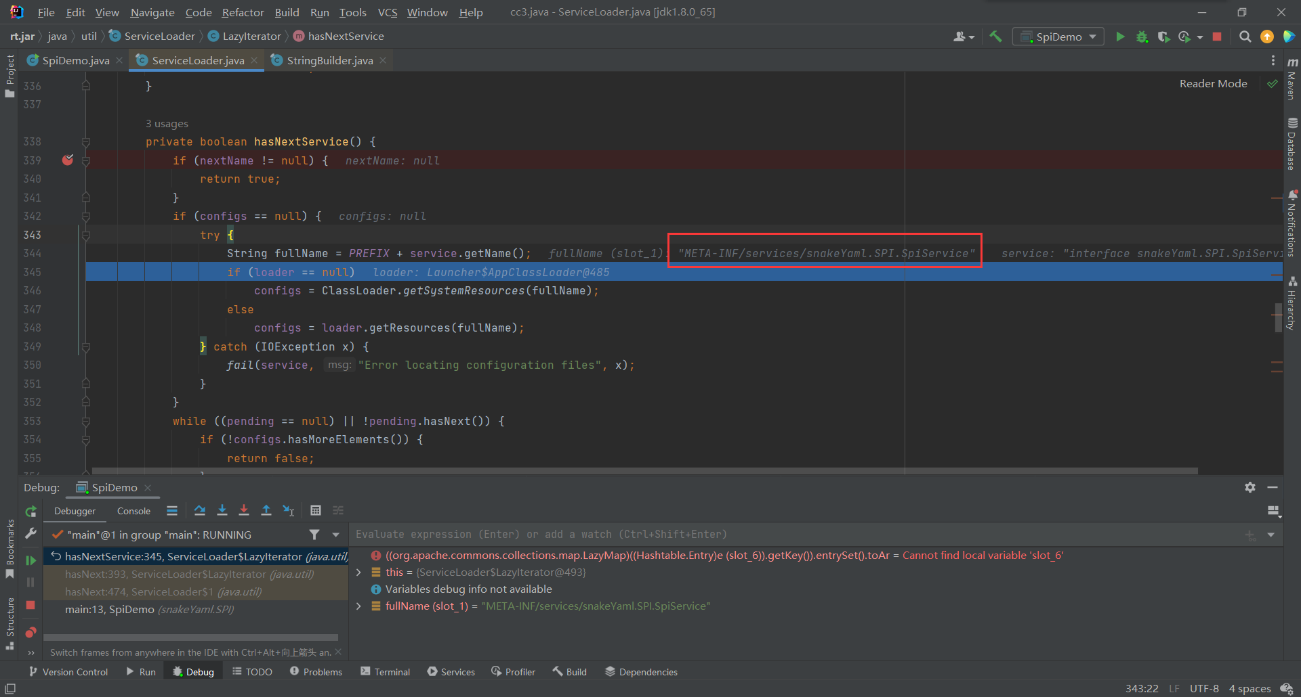1301x697 pixels.
Task: Click the Step Into icon
Action: [222, 510]
